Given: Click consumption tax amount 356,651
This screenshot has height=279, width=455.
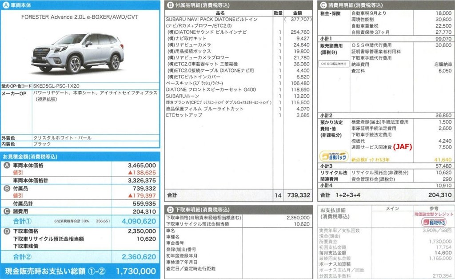Looking at the screenshot, I should click(x=103, y=221).
